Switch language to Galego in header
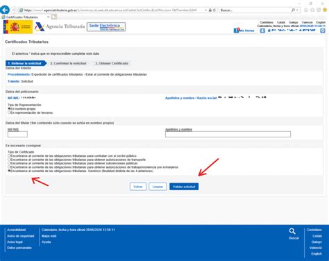The height and width of the screenshot is (261, 329). (x=294, y=22)
